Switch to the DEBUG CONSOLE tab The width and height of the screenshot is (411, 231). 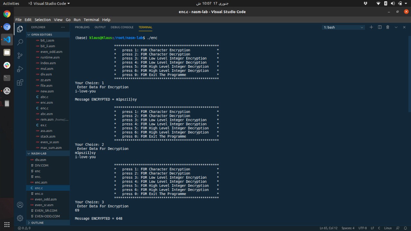pyautogui.click(x=122, y=27)
